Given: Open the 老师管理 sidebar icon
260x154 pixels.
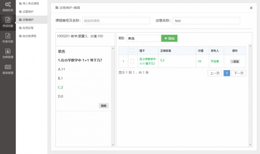Looking at the screenshot, I should [x=8, y=54].
